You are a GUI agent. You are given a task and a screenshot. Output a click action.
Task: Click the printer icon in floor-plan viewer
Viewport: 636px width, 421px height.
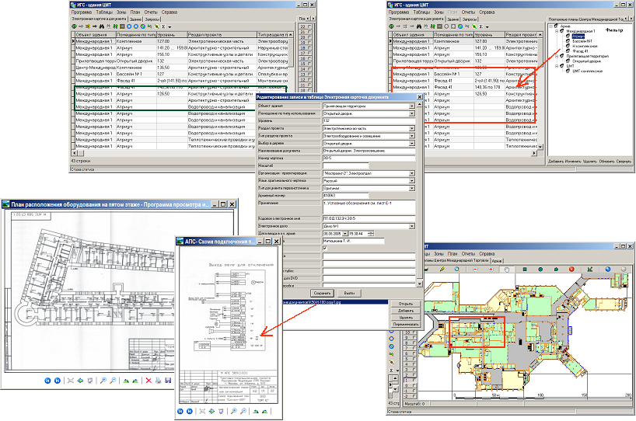(x=158, y=381)
